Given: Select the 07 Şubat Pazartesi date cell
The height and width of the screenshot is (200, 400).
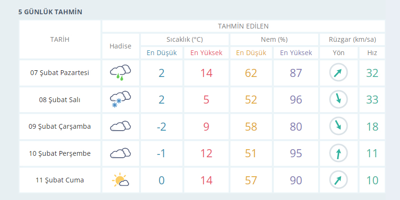Looking at the screenshot, I should pyautogui.click(x=60, y=73).
